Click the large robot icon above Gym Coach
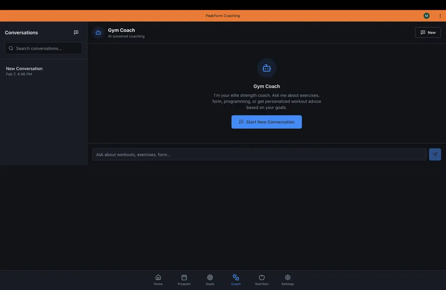The image size is (446, 290). pyautogui.click(x=266, y=68)
